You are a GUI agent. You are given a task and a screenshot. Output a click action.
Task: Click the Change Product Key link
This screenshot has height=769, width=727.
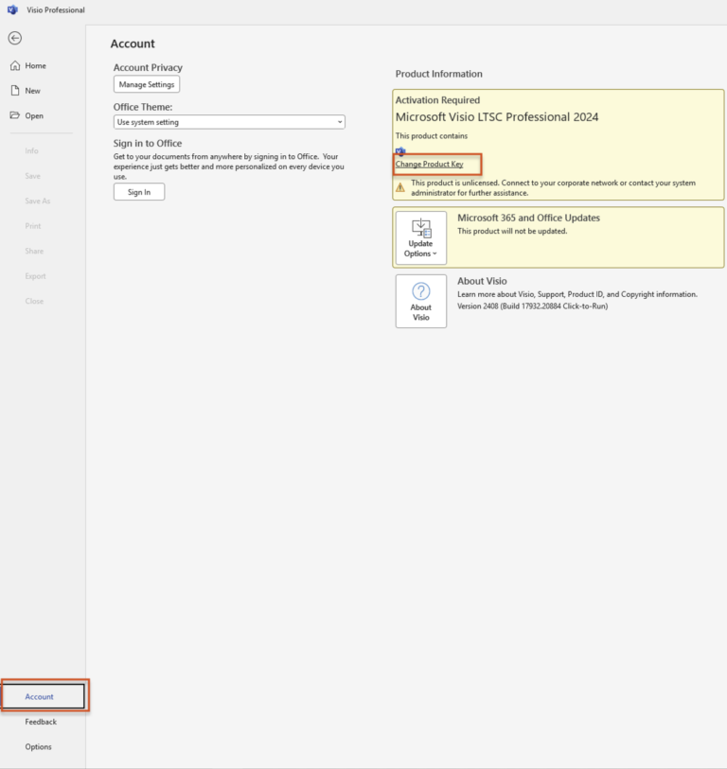[x=430, y=164]
